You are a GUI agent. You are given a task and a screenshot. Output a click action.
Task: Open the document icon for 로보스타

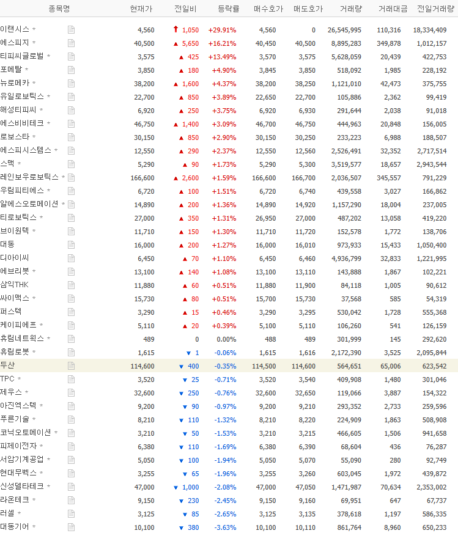[x=71, y=138]
